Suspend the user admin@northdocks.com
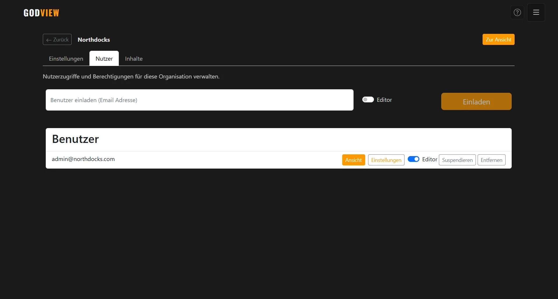 pyautogui.click(x=457, y=160)
